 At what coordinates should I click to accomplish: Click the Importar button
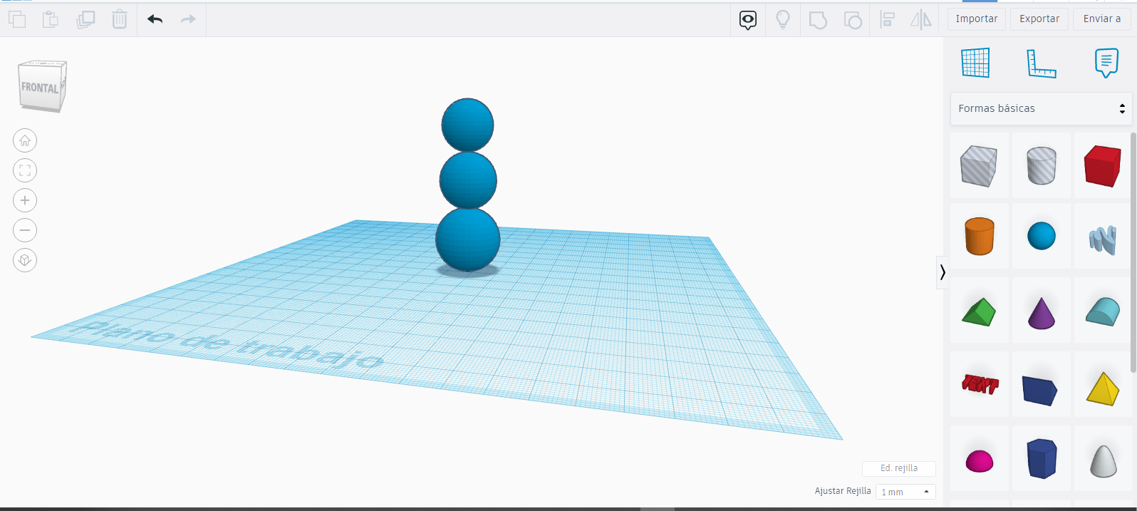coord(977,19)
